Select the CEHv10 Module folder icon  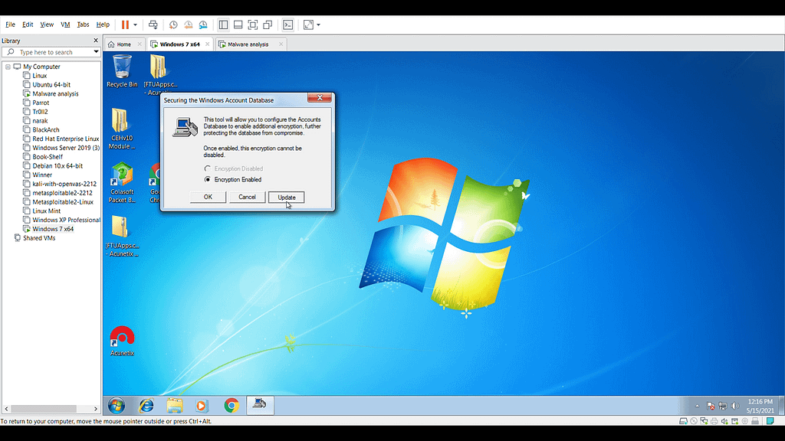pyautogui.click(x=122, y=129)
